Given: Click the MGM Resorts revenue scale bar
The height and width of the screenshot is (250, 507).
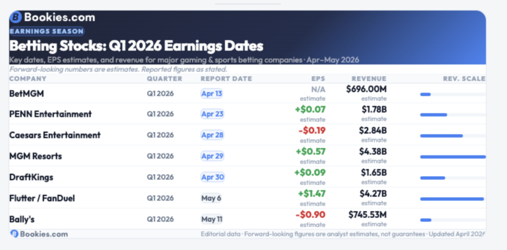Looking at the screenshot, I should click(453, 156).
